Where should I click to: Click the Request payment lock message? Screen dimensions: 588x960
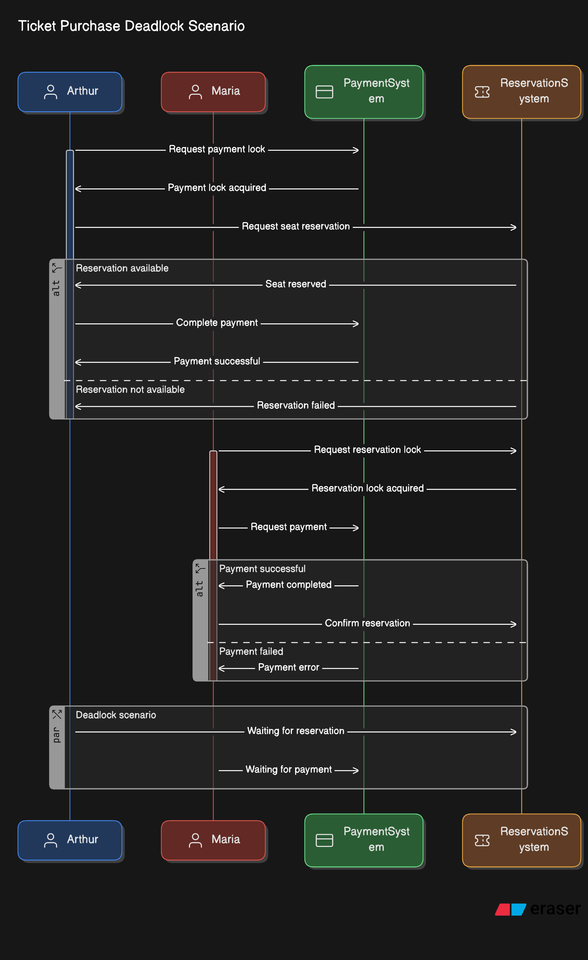[x=217, y=149]
